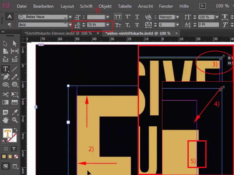
Task: Switch to video-eintrittskarte.indd tab
Action: (x=138, y=33)
